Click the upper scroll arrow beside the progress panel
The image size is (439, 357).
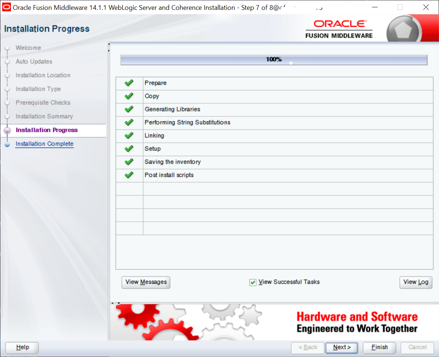[x=108, y=44]
